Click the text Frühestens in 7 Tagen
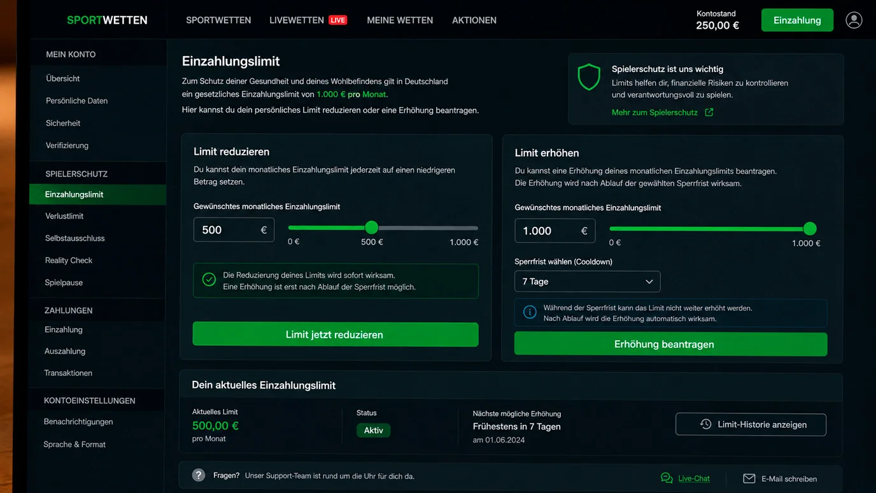876x493 pixels. [517, 427]
